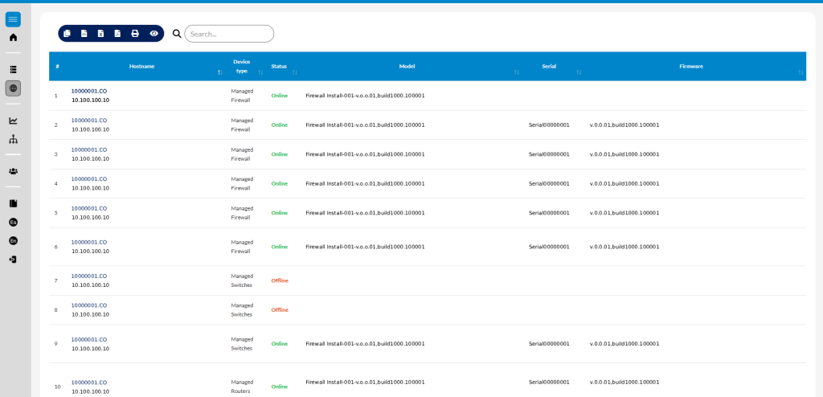Image resolution: width=823 pixels, height=397 pixels.
Task: Click the Online status in row 9
Action: pyautogui.click(x=279, y=343)
